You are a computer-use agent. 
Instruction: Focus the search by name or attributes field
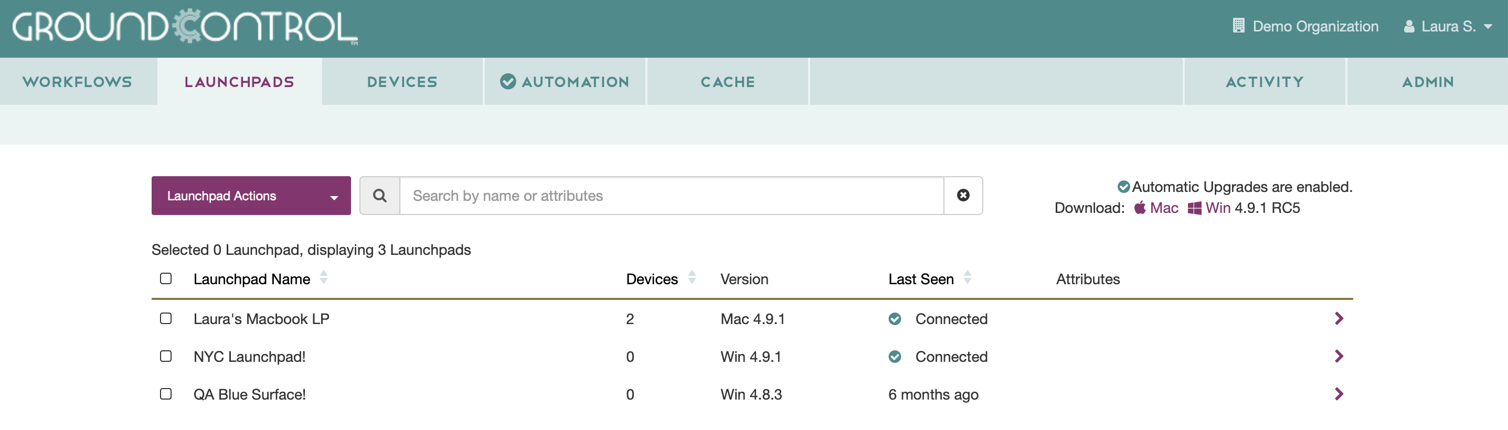671,196
